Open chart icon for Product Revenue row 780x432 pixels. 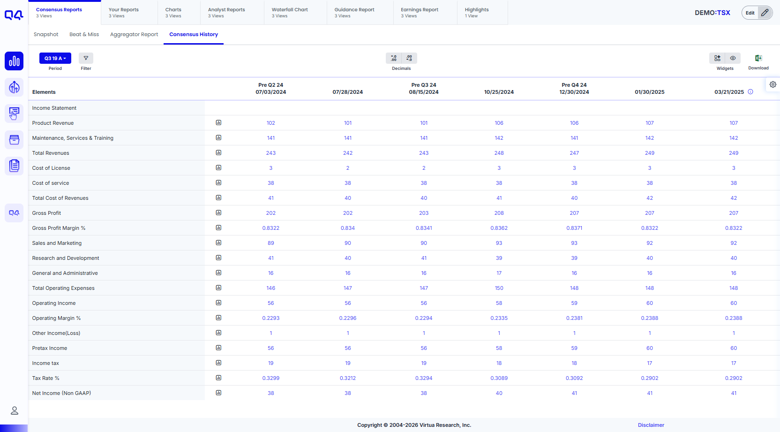coord(218,123)
